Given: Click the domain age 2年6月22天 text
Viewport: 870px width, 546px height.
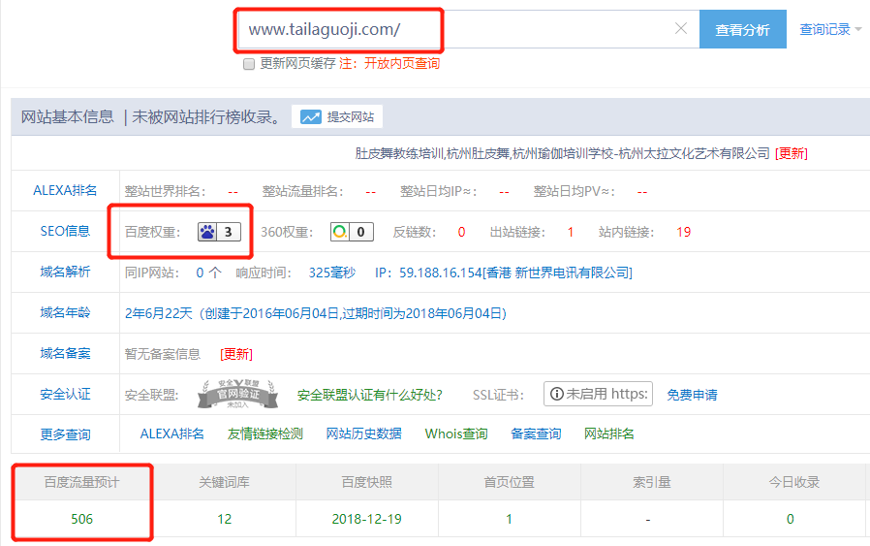Looking at the screenshot, I should coord(158,313).
